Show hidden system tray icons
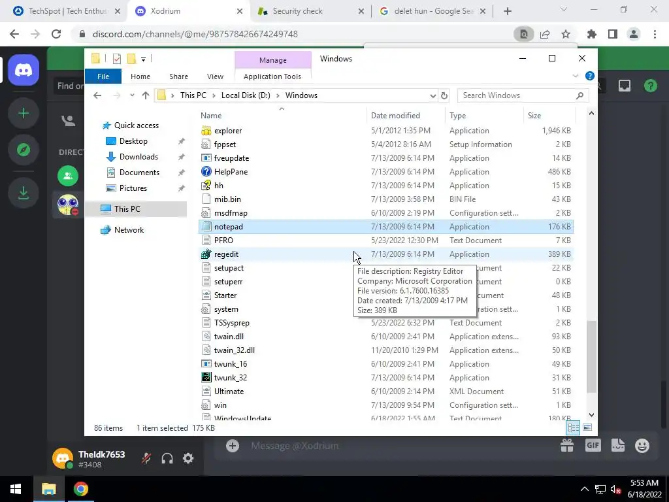Image resolution: width=669 pixels, height=502 pixels. [x=584, y=489]
